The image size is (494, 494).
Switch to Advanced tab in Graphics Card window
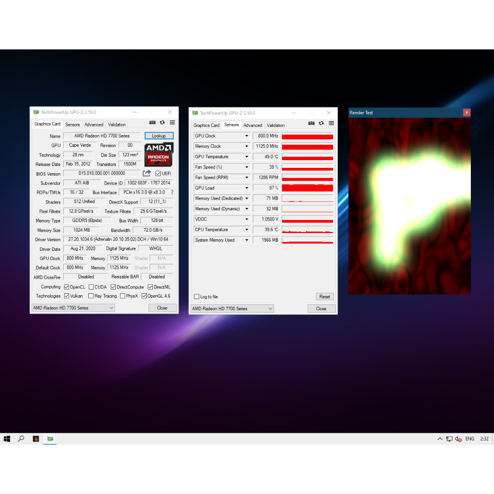(94, 124)
